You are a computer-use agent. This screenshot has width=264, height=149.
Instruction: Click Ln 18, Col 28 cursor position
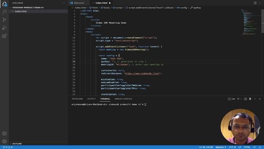point(206,147)
